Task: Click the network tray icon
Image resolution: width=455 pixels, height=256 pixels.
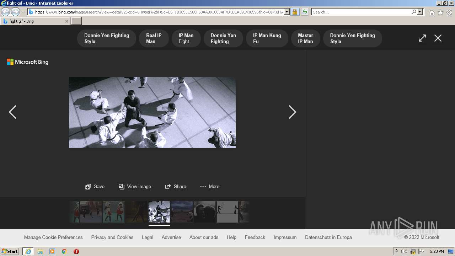Action: tap(413, 251)
